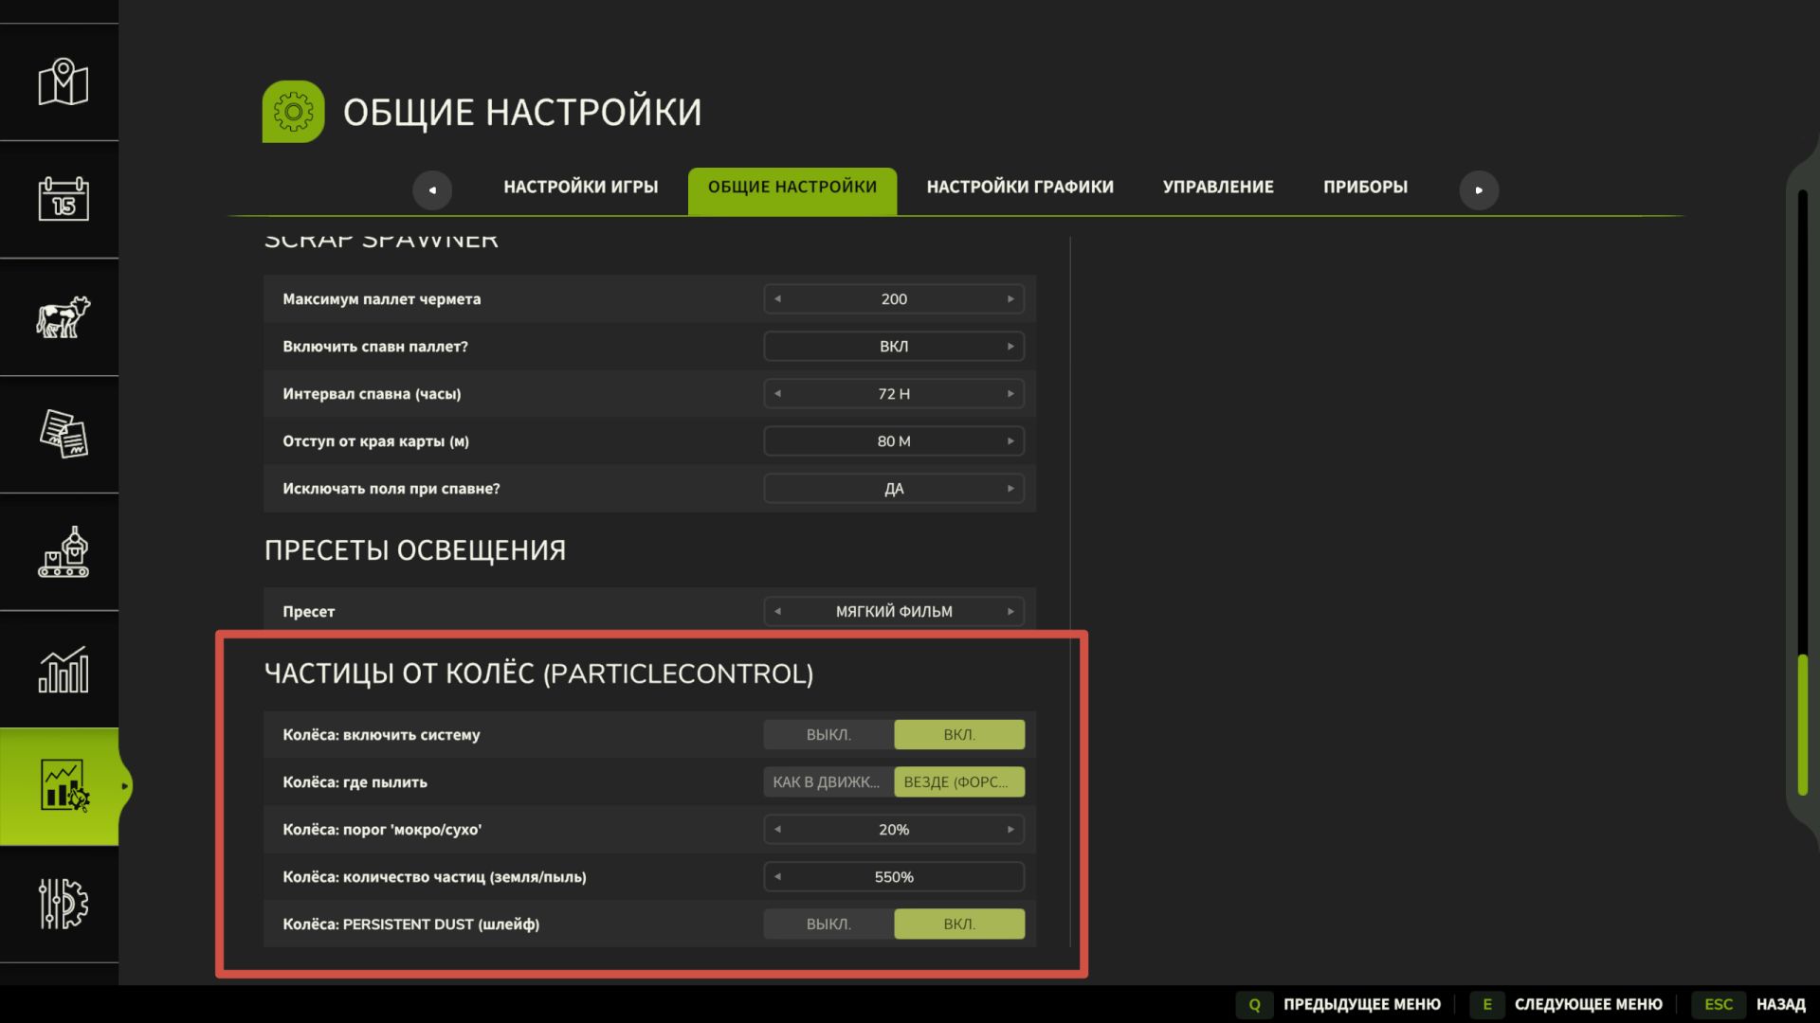Screen dimensions: 1820x1023
Task: Open the calendar icon in sidebar
Action: click(63, 200)
